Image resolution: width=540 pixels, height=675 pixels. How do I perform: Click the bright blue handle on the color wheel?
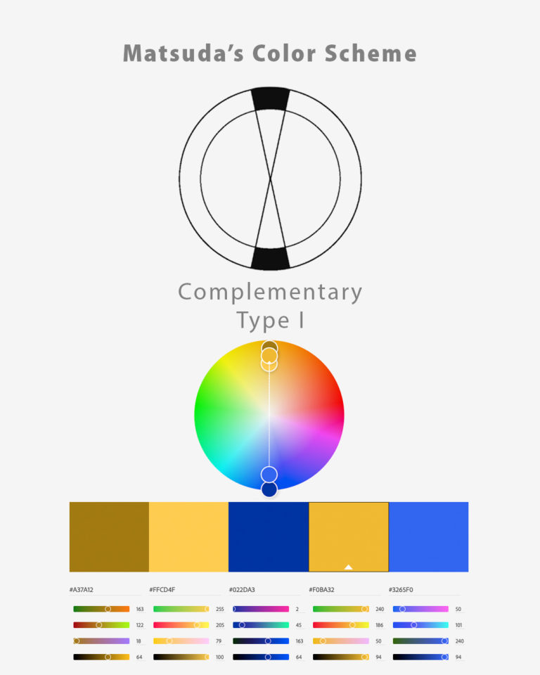pos(269,475)
